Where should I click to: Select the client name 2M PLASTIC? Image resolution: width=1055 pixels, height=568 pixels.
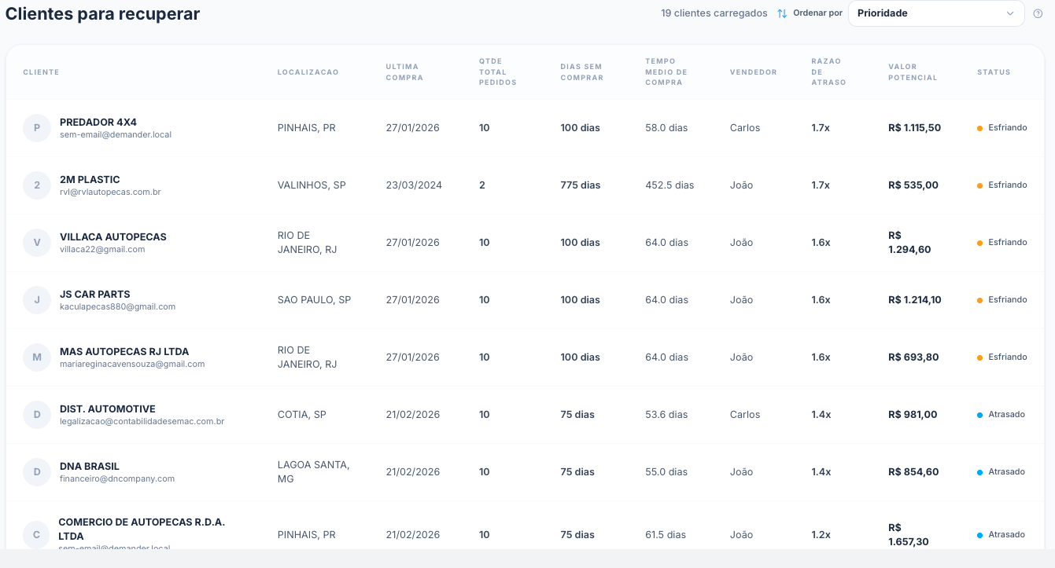click(x=90, y=180)
